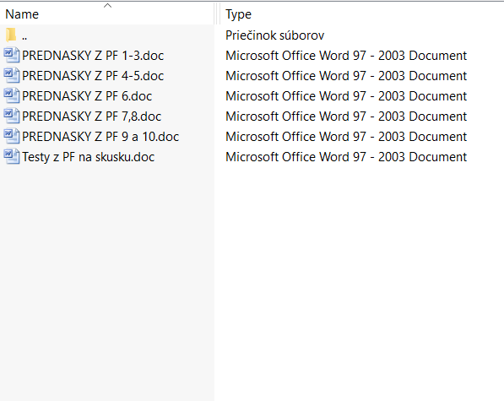Select file name PREDNASKY Z PF 4-5.doc

click(x=93, y=76)
